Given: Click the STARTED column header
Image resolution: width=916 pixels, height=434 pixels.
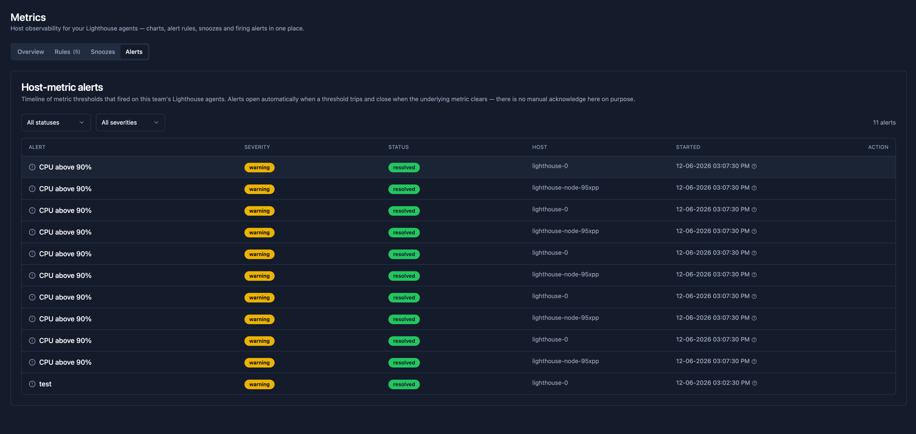Looking at the screenshot, I should [688, 147].
